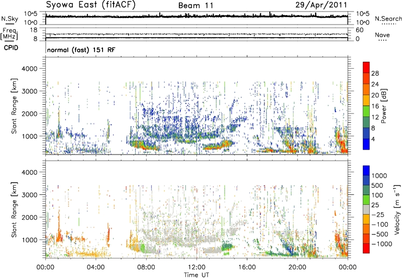Click the 'N.Sky' legend label
The height and width of the screenshot is (278, 402).
(x=10, y=19)
